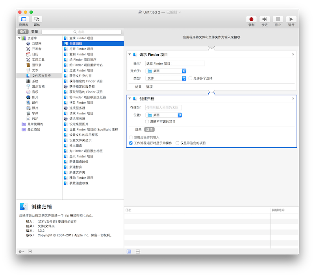Click the 步进 step button

[x=265, y=19]
